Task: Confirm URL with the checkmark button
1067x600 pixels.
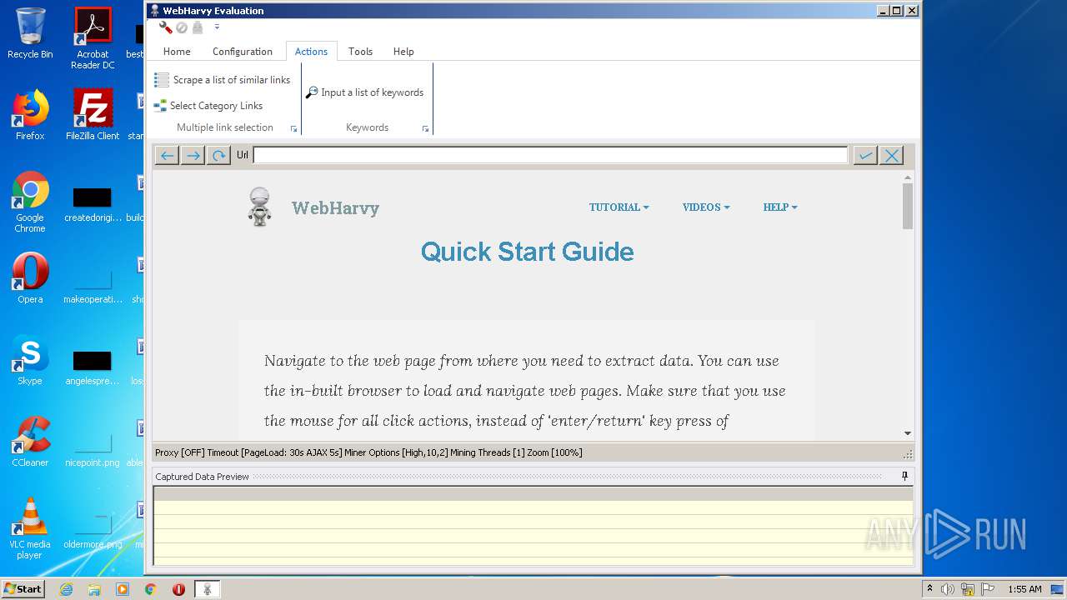Action: 865,156
